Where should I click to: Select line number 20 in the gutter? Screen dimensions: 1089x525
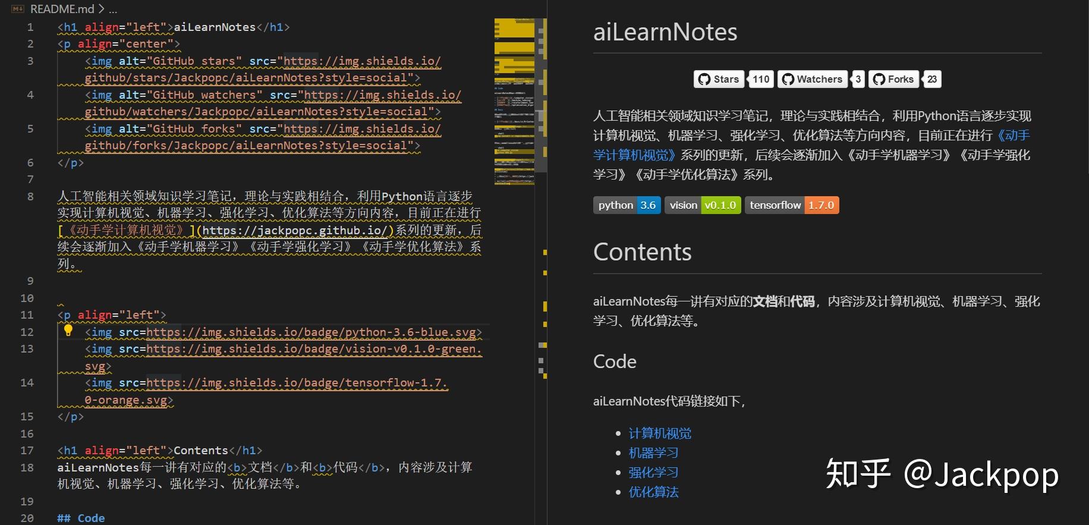tap(27, 518)
